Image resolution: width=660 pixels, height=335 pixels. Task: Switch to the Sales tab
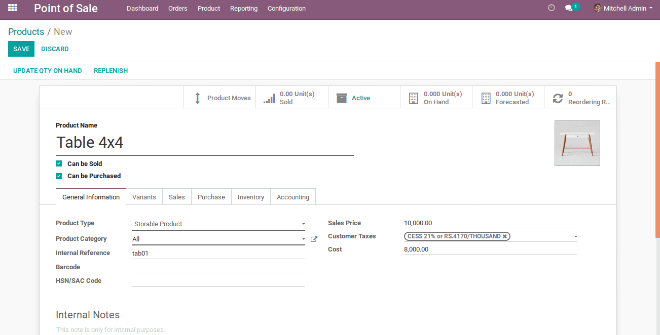(176, 197)
